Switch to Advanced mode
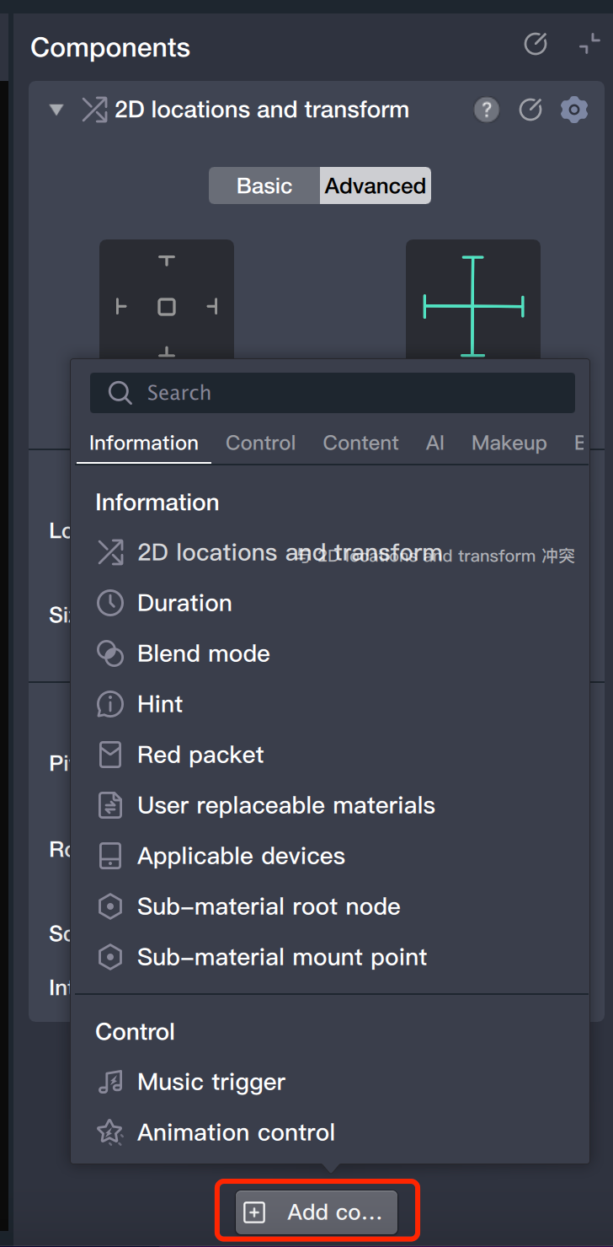The image size is (613, 1247). click(376, 185)
